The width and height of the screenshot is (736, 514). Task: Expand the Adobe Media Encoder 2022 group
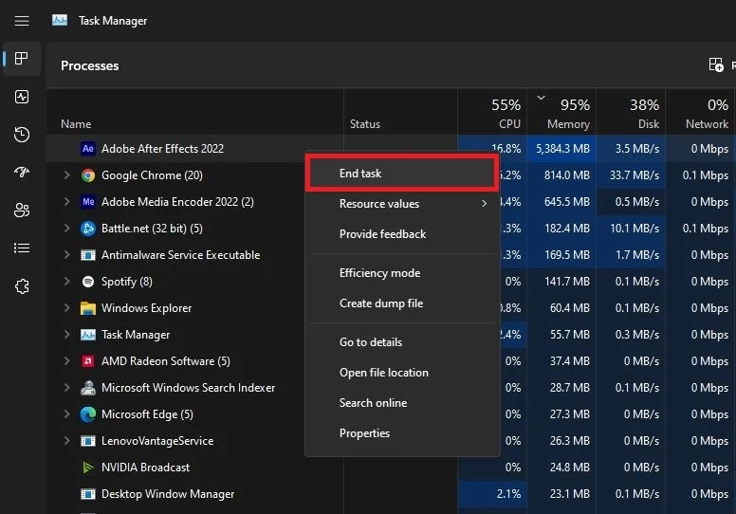tap(66, 202)
